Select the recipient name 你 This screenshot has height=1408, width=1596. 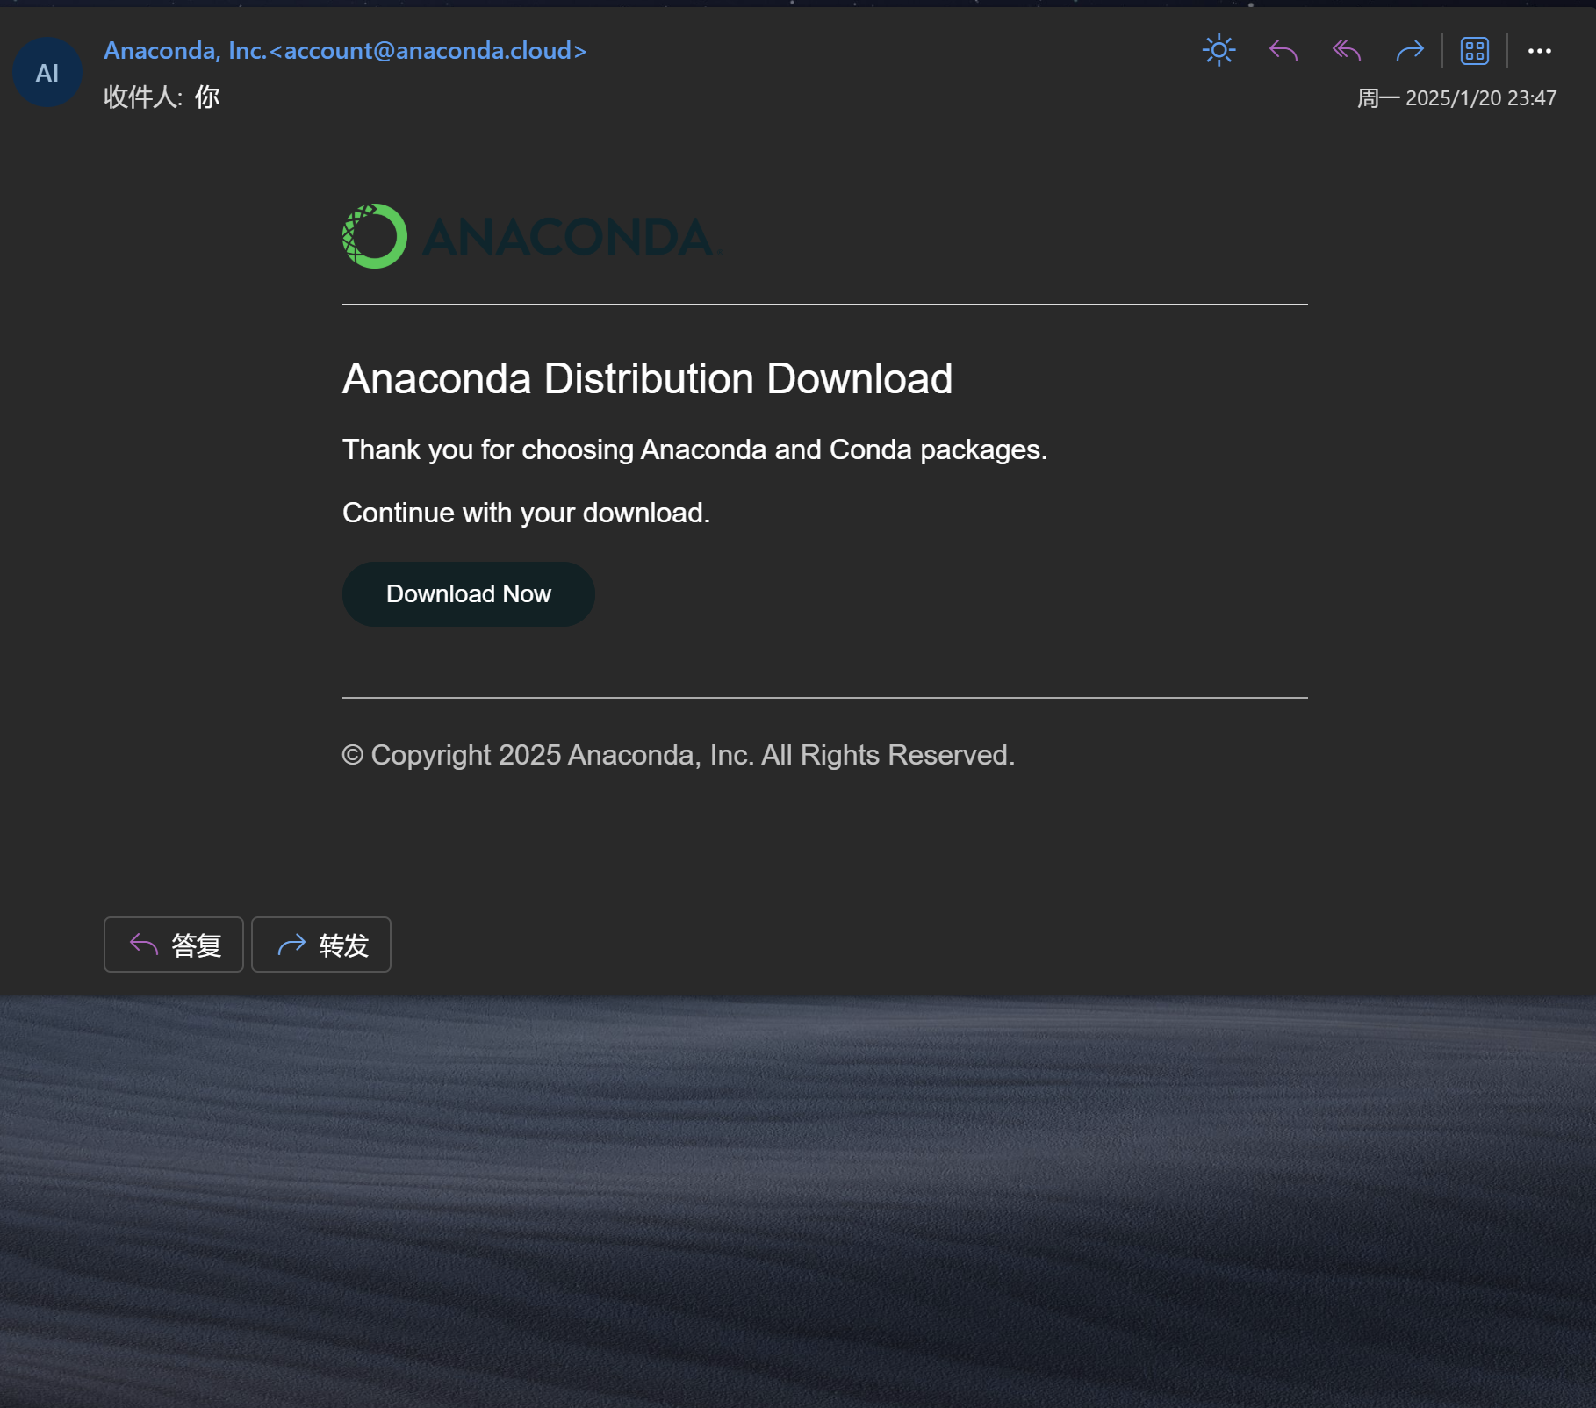click(x=207, y=97)
